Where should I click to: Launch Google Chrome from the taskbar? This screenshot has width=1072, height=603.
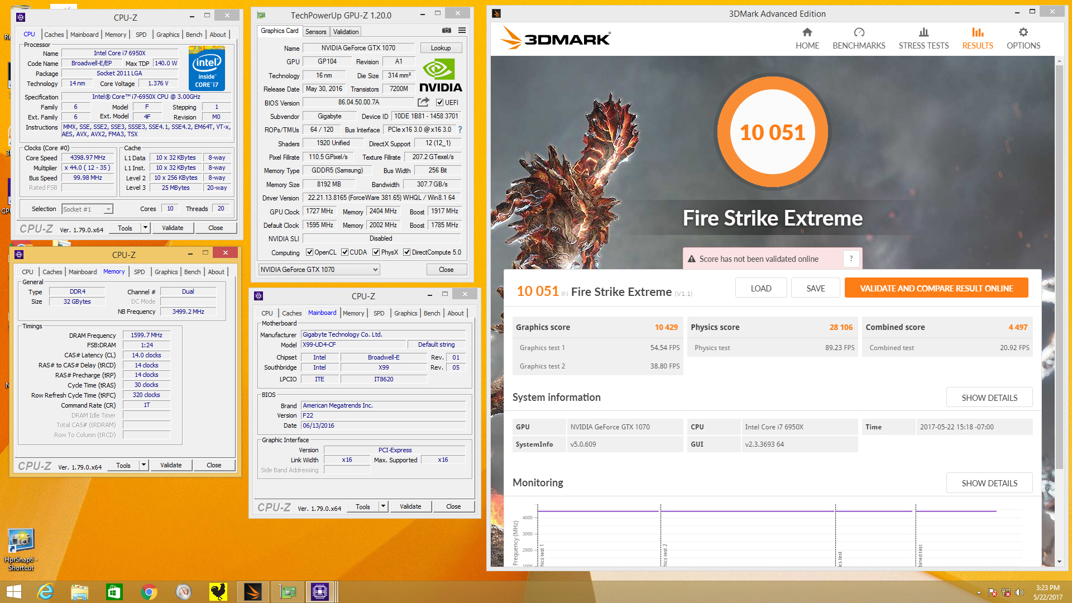tap(149, 592)
